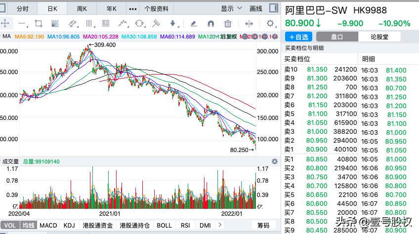Image resolution: width=419 pixels, height=234 pixels.
Task: Click the 309.400 high price marker
Action: (x=102, y=45)
